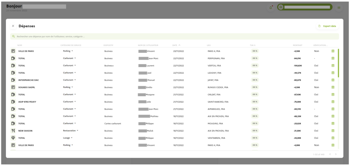Click the XX % VAT badge in the ORLEAT row
350x166 pixels.
tap(255, 94)
